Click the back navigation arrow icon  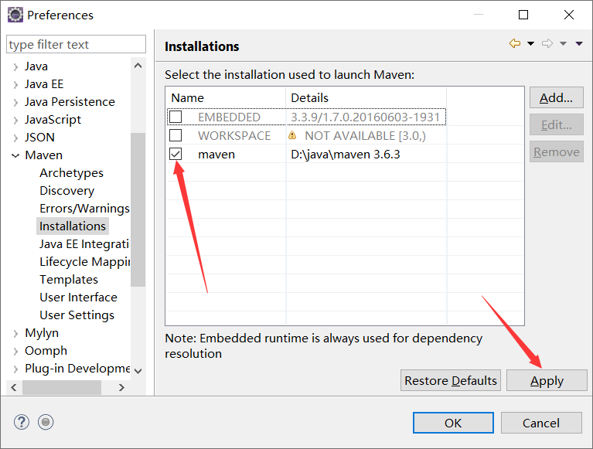click(515, 43)
